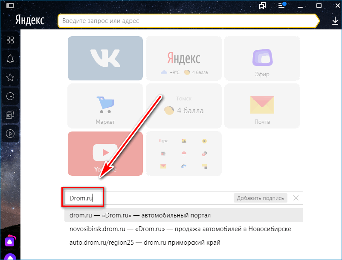
Task: Open the YouTube tile
Action: tap(105, 154)
